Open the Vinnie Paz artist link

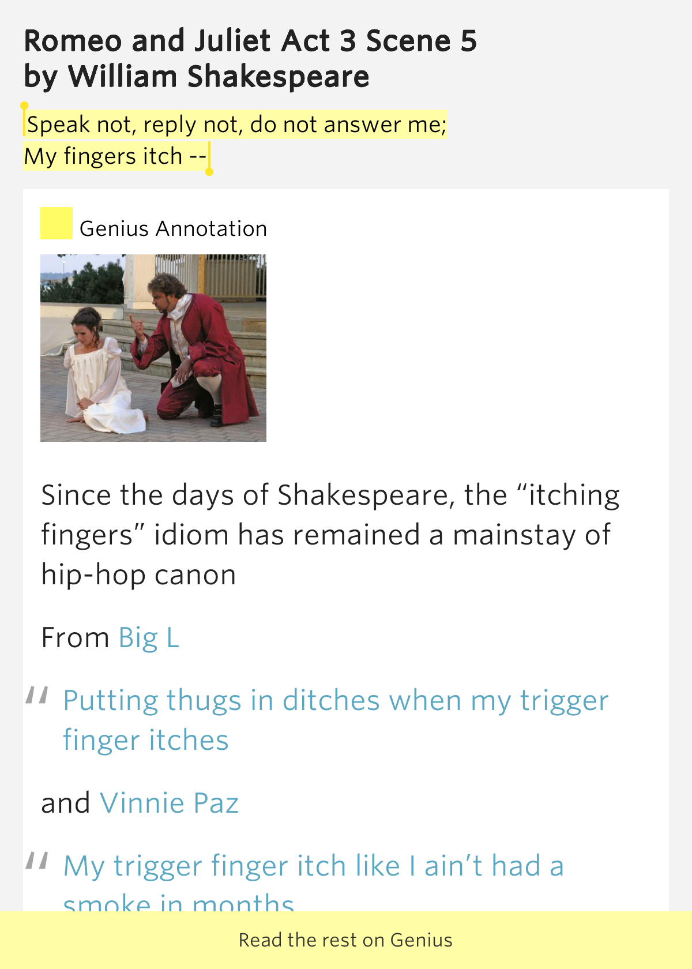[169, 803]
